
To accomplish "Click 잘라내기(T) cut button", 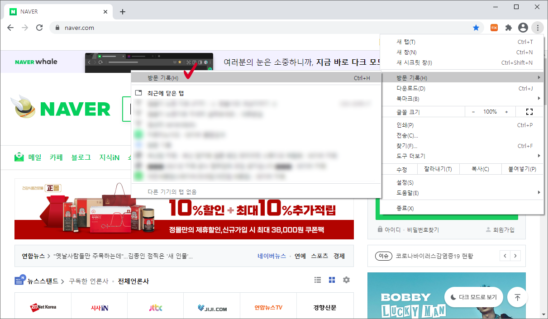I will pyautogui.click(x=438, y=169).
